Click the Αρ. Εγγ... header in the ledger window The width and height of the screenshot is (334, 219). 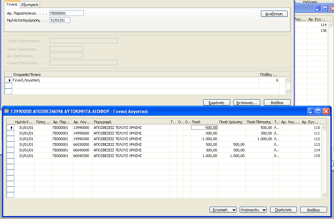[311, 122]
